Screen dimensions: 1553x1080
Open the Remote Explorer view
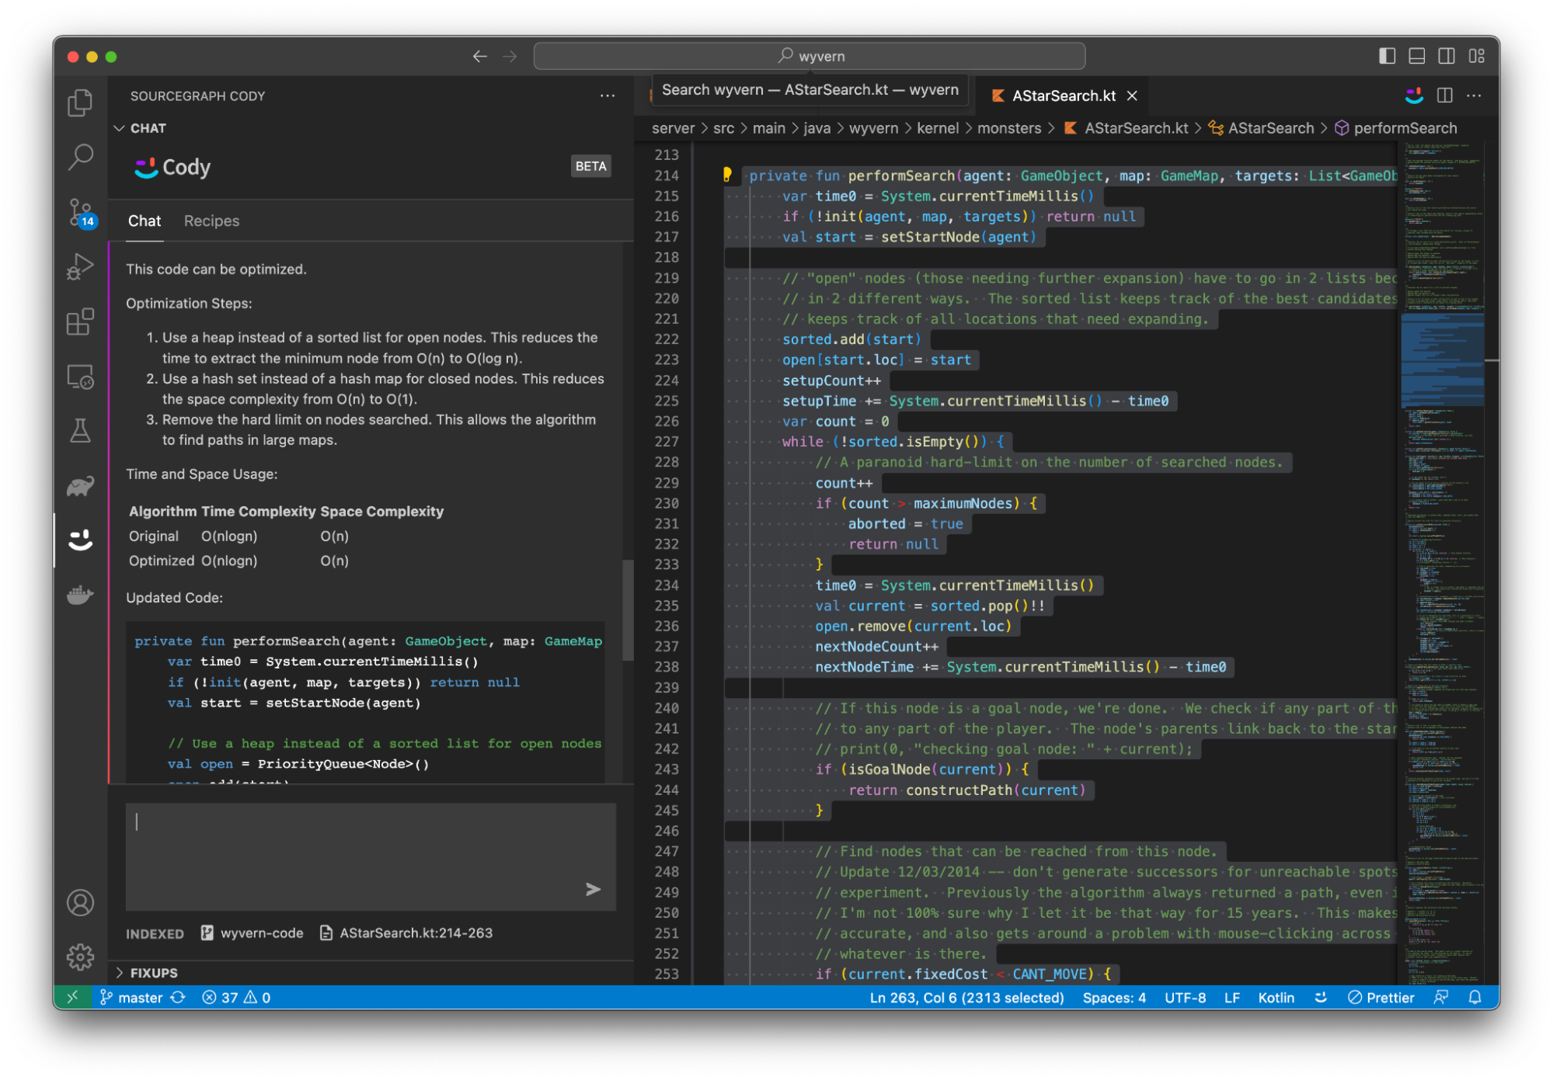click(x=80, y=377)
